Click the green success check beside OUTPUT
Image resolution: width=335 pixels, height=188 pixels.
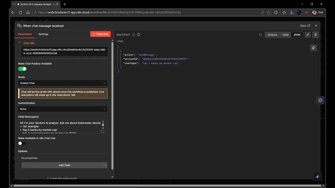133,34
